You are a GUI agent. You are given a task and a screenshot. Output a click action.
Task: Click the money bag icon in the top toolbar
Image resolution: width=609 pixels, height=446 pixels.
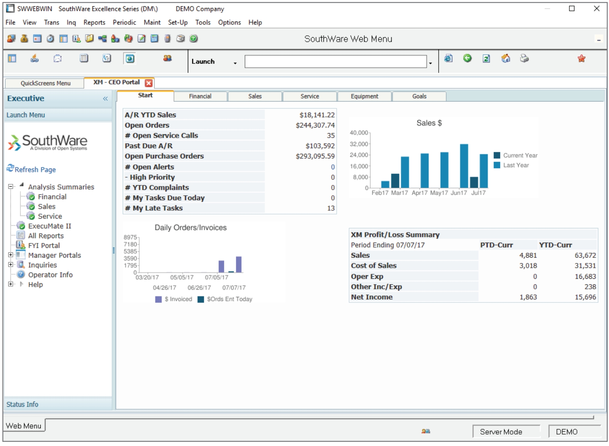[x=23, y=39]
